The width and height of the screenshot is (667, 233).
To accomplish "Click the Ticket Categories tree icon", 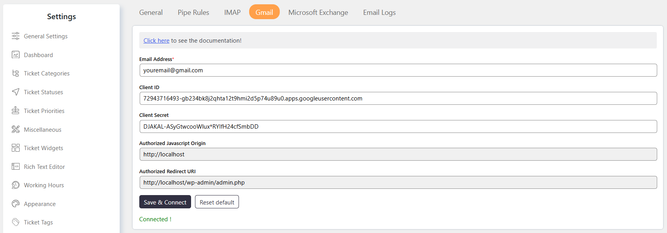I will (16, 73).
